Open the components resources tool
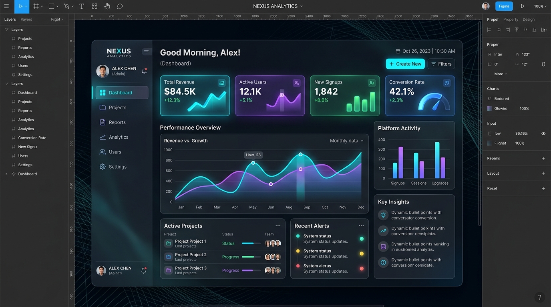The image size is (551, 307). [95, 6]
